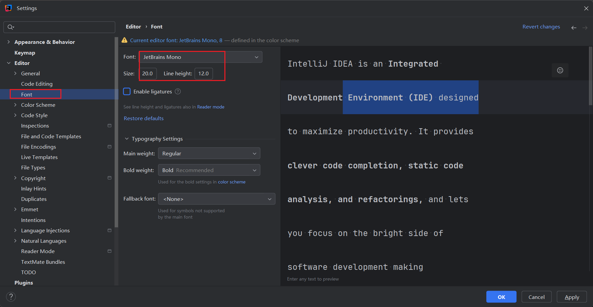Open color scheme link under bold weight
The image size is (593, 307).
[232, 182]
